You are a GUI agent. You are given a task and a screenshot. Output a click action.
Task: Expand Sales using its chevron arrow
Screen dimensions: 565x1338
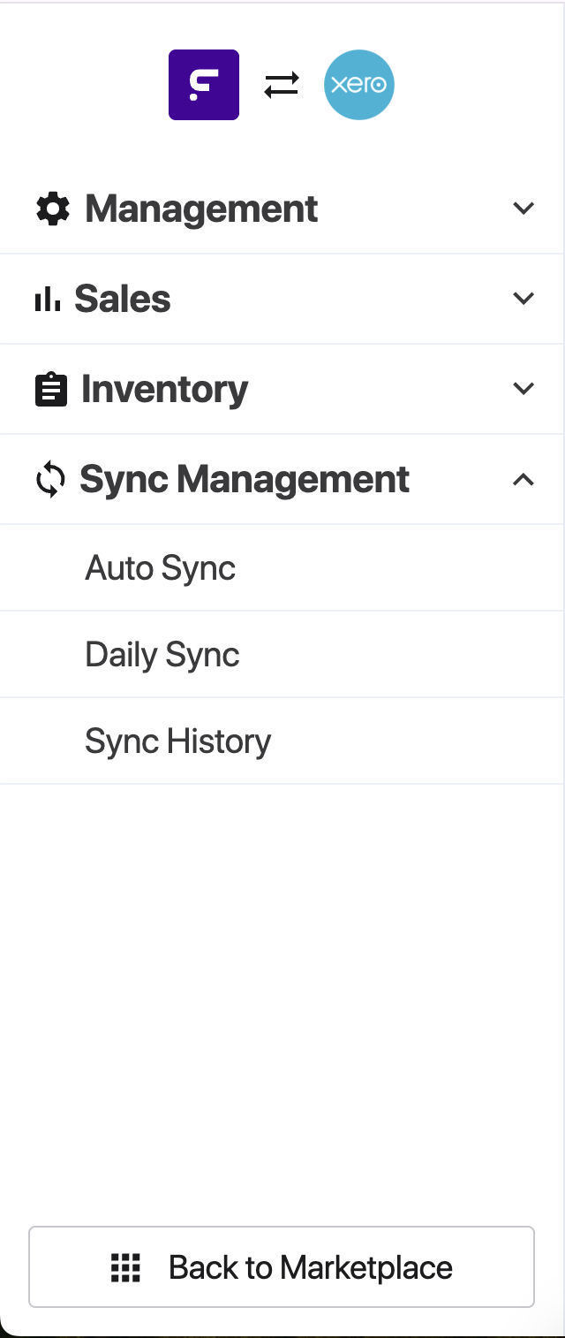pyautogui.click(x=524, y=299)
